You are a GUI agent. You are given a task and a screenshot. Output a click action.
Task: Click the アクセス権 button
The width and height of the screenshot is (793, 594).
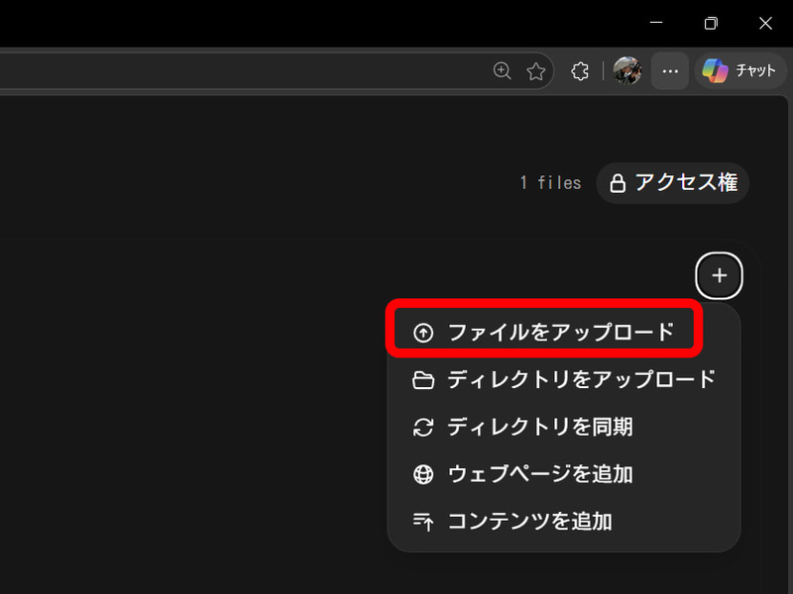[x=673, y=183]
